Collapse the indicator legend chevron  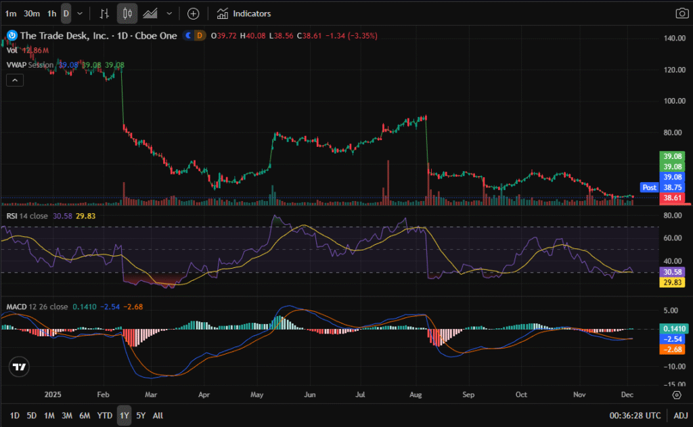14,80
